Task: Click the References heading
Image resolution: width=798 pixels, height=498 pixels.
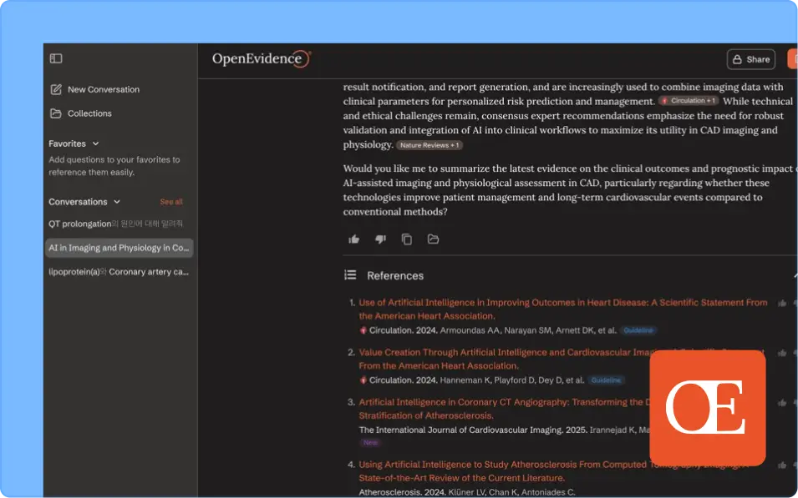Action: (x=395, y=275)
